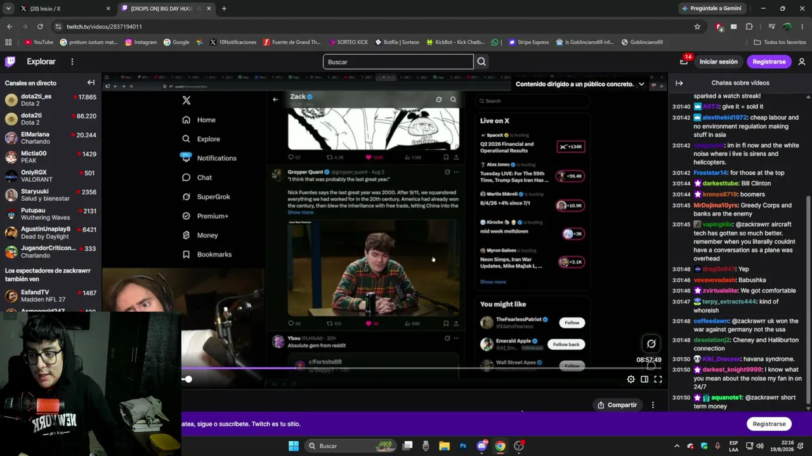The width and height of the screenshot is (812, 456).
Task: Open Task View on the taskbar
Action: pos(408,446)
